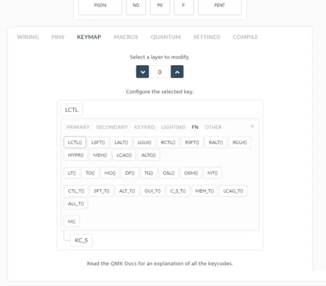The width and height of the screenshot is (326, 286).
Task: Apply the LCAG_T() keycode
Action: (x=233, y=191)
